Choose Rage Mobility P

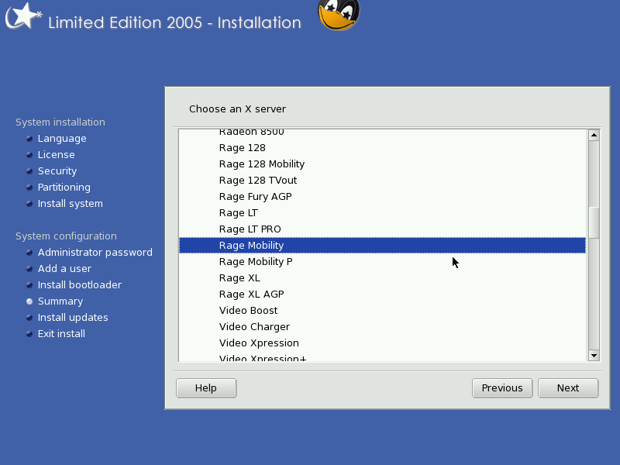coord(382,262)
